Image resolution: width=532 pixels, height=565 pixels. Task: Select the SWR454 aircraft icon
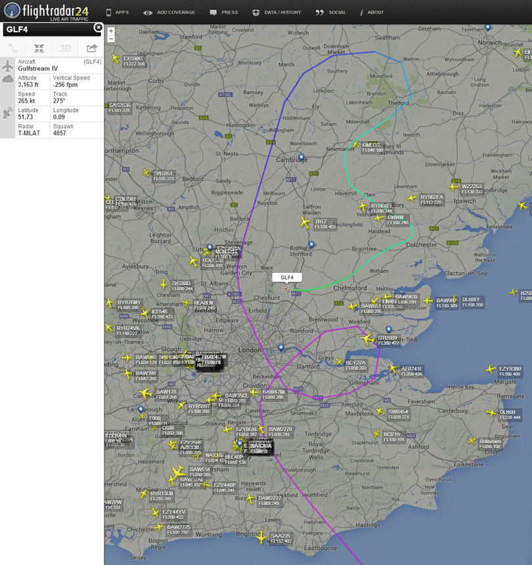pyautogui.click(x=380, y=411)
